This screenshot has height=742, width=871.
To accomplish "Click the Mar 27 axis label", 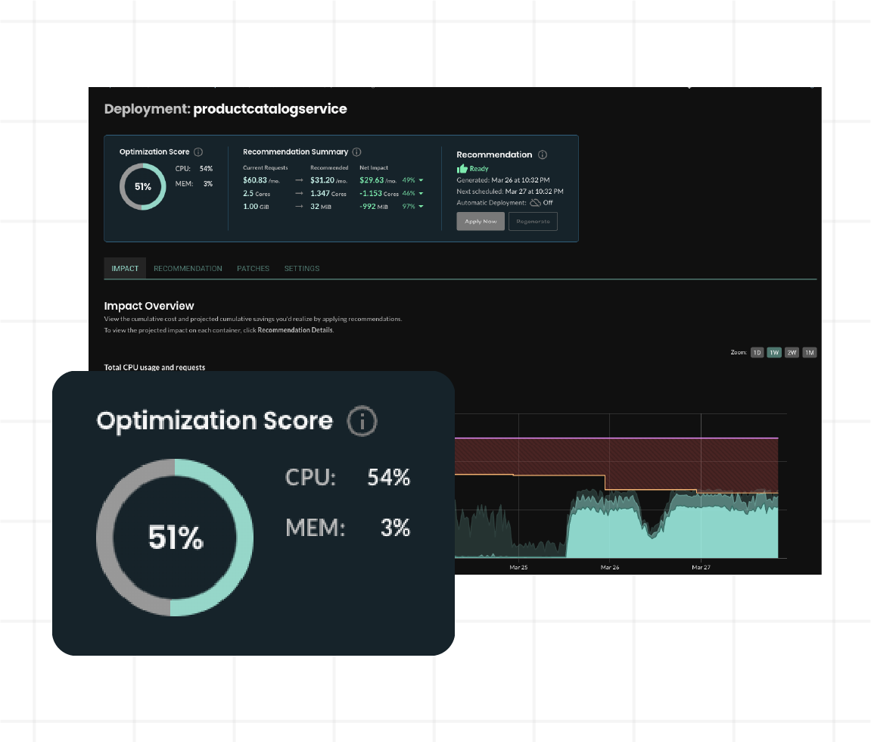I will 701,567.
